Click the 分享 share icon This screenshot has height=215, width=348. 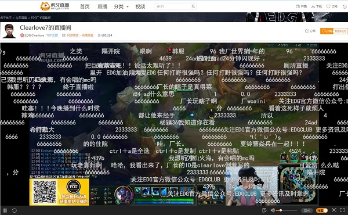click(310, 31)
